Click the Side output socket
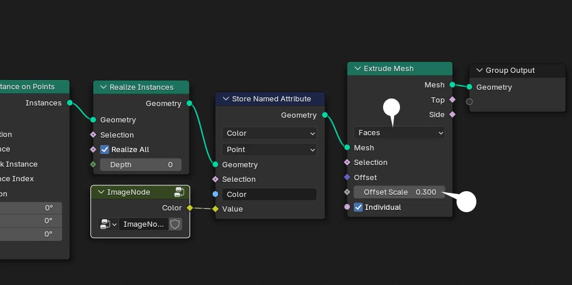The image size is (572, 285). [x=452, y=114]
